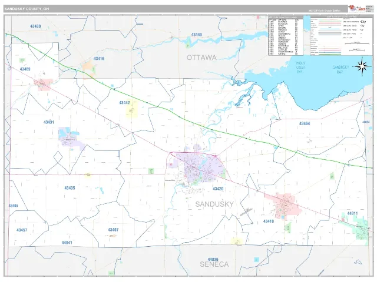Select the 44811 ZIP code label
Viewport: 377px width, 282px height.
click(x=352, y=213)
